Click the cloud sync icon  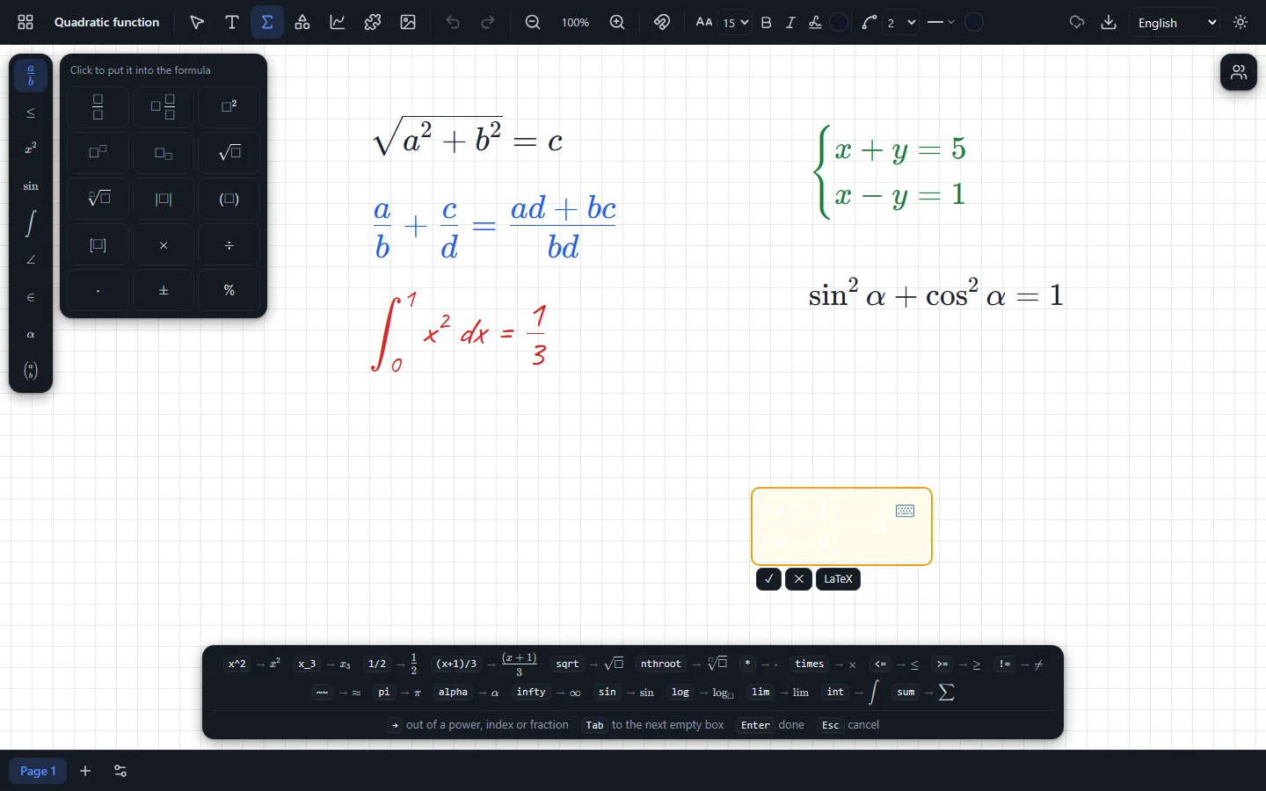click(1076, 22)
